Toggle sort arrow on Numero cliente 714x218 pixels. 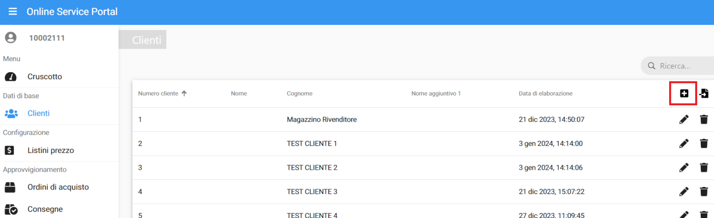coord(184,94)
